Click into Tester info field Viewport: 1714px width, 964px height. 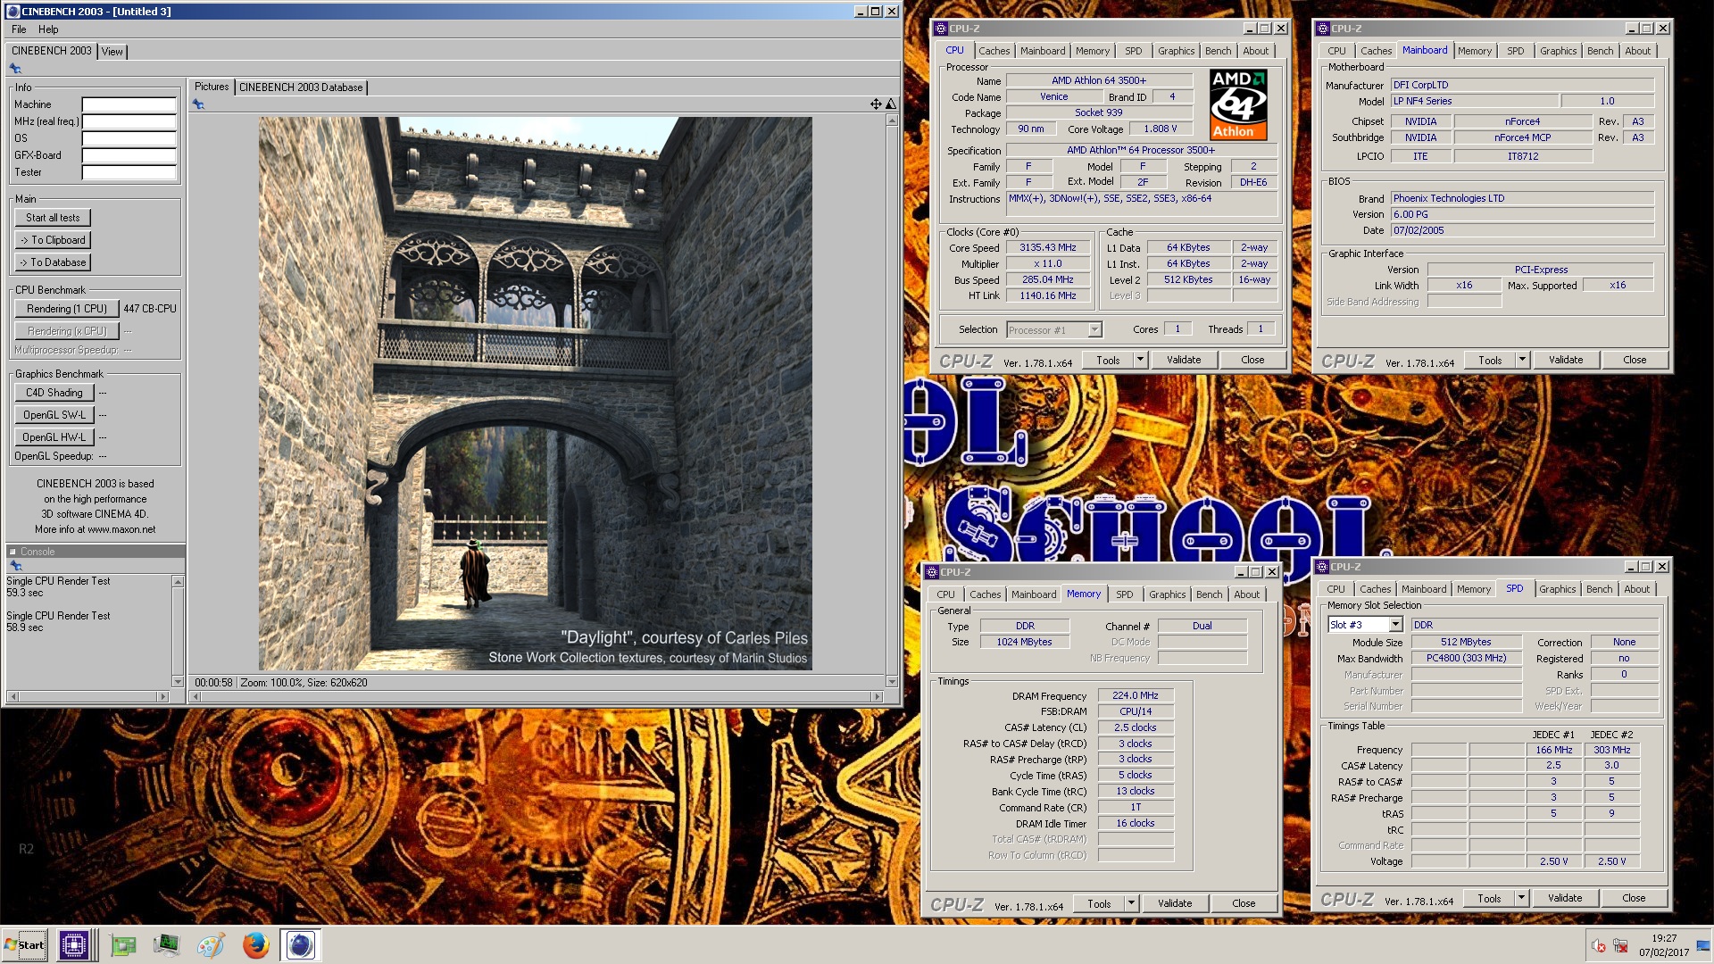[x=129, y=172]
